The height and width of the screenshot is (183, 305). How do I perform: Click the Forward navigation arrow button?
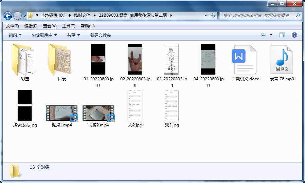click(x=17, y=16)
